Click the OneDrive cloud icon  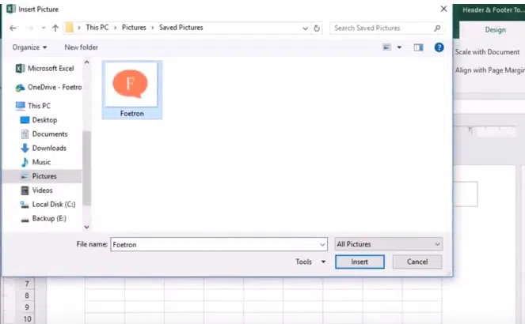point(20,88)
